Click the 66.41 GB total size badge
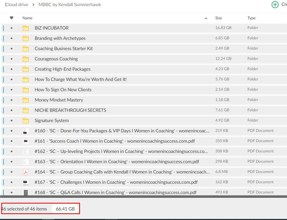Screen dimensions: 287x220 65,209
